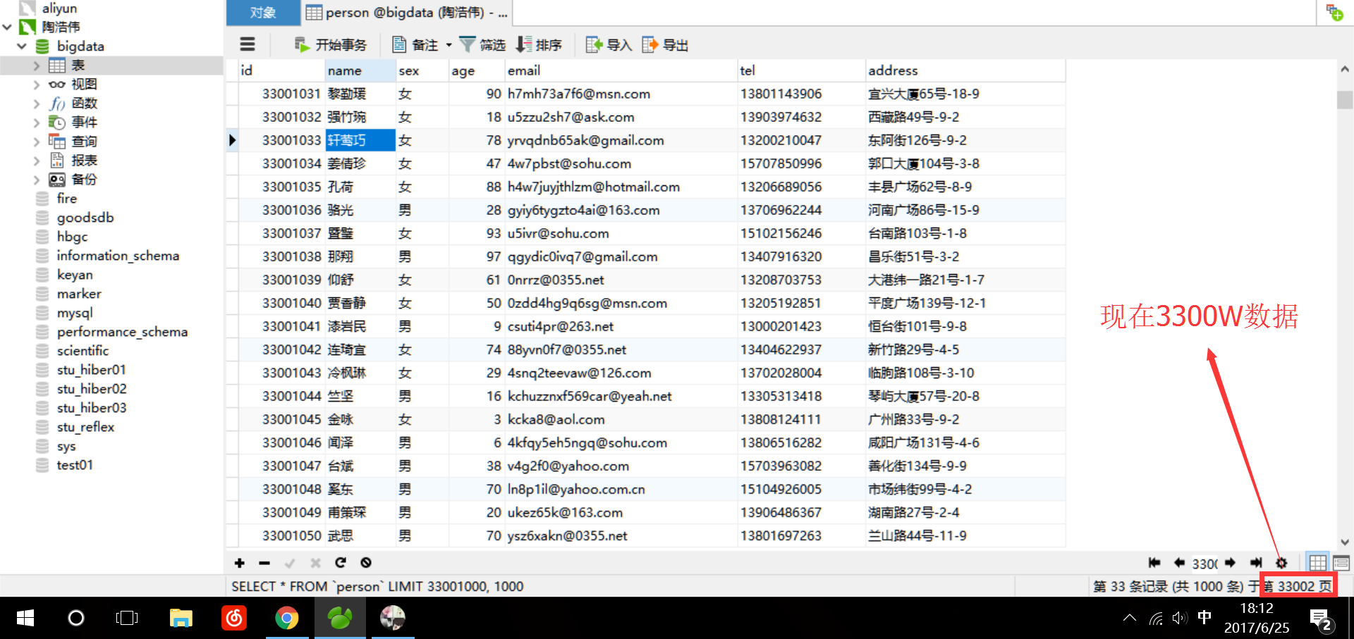Viewport: 1354px width, 639px height.
Task: Switch to the 对象 tab
Action: click(x=263, y=13)
